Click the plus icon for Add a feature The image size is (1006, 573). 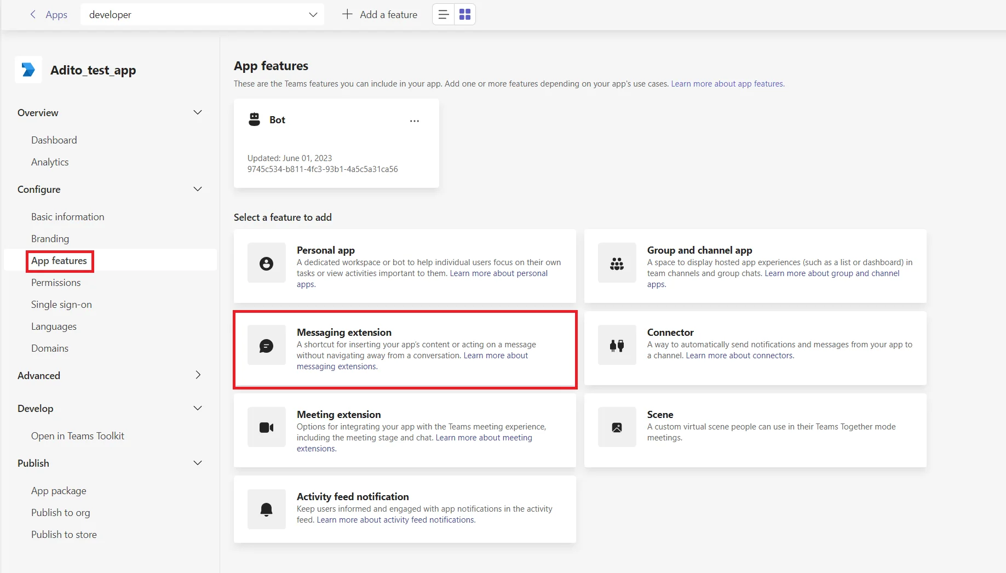pyautogui.click(x=347, y=14)
